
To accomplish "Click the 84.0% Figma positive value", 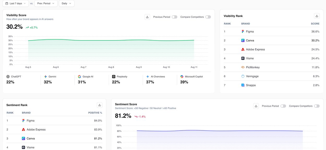I will (98, 121).
